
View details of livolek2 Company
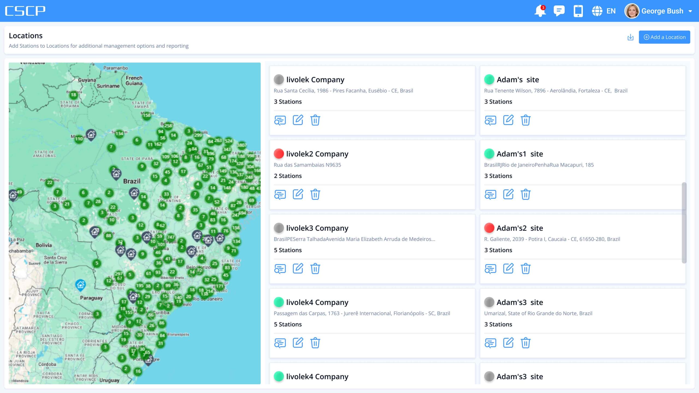[280, 194]
